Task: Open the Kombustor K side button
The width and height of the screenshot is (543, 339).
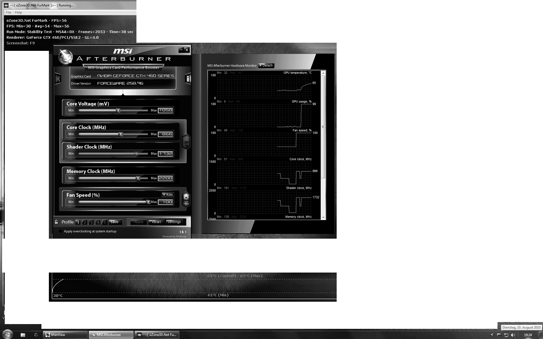Action: tap(58, 79)
